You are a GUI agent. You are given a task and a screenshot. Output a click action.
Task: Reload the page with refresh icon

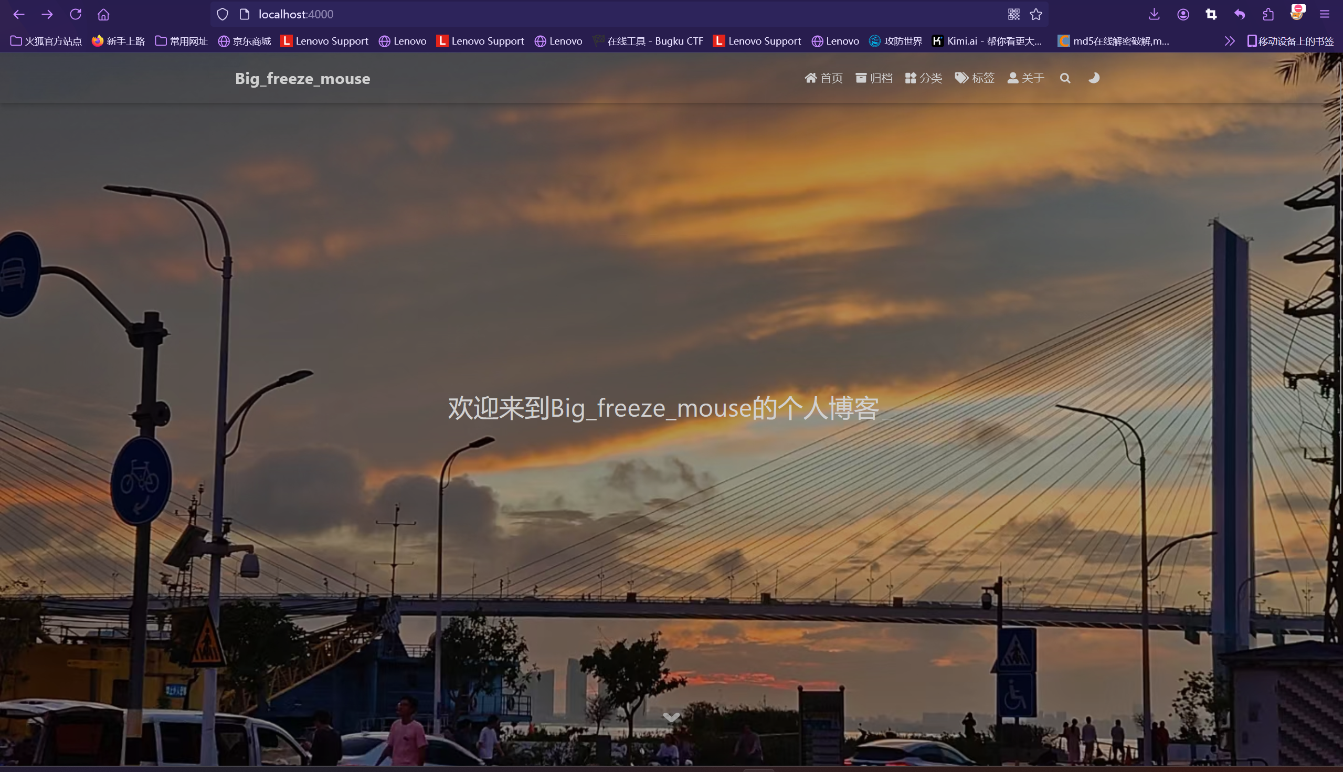tap(75, 14)
